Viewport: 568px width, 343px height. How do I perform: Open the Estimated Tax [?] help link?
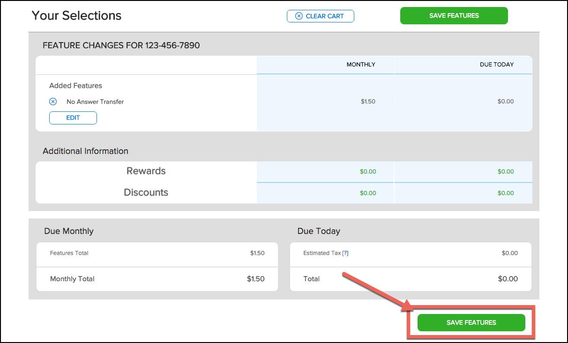click(x=345, y=253)
